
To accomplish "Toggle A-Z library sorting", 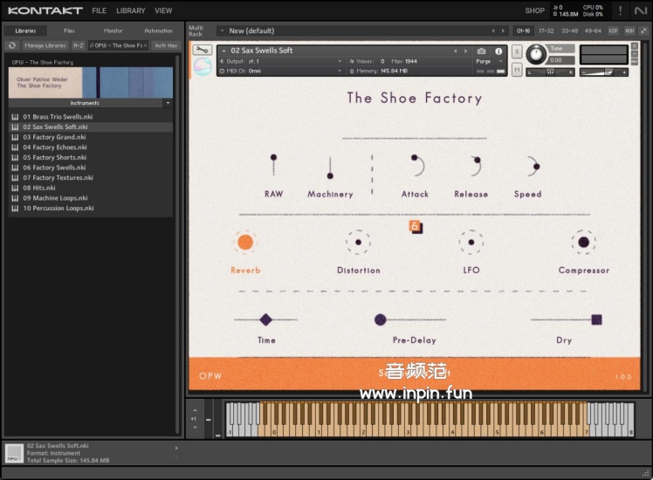I will coord(79,45).
